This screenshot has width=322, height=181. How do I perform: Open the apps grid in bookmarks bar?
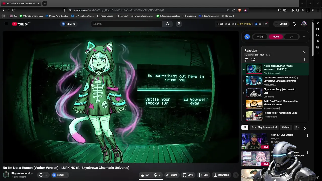pos(3,16)
